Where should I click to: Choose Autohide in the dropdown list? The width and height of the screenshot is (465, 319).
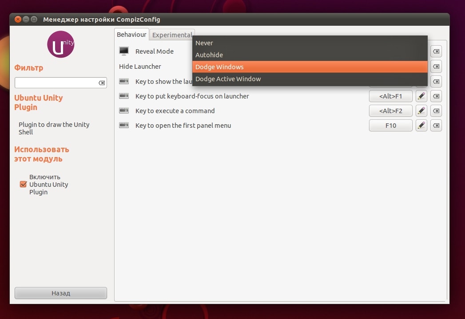coord(310,55)
